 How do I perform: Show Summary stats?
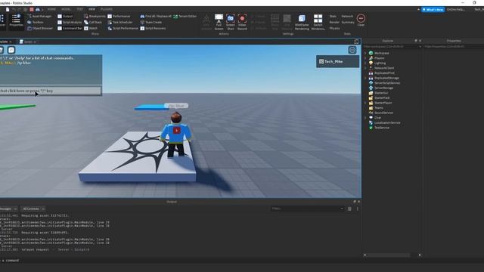348,22
